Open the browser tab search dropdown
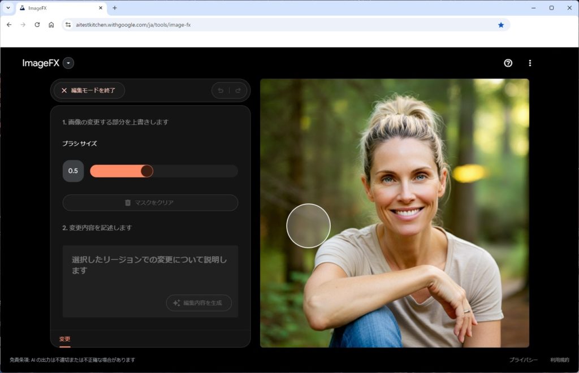The width and height of the screenshot is (579, 373). pos(8,8)
